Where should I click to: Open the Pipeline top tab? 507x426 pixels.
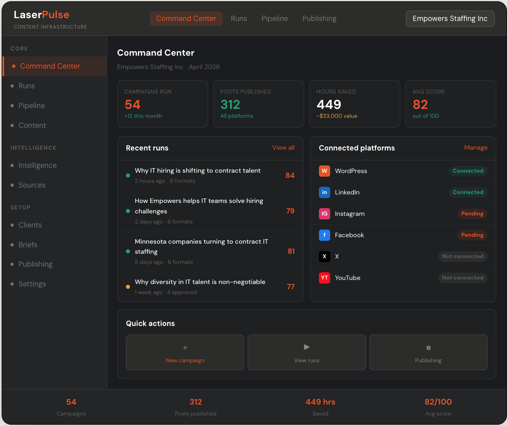(274, 19)
